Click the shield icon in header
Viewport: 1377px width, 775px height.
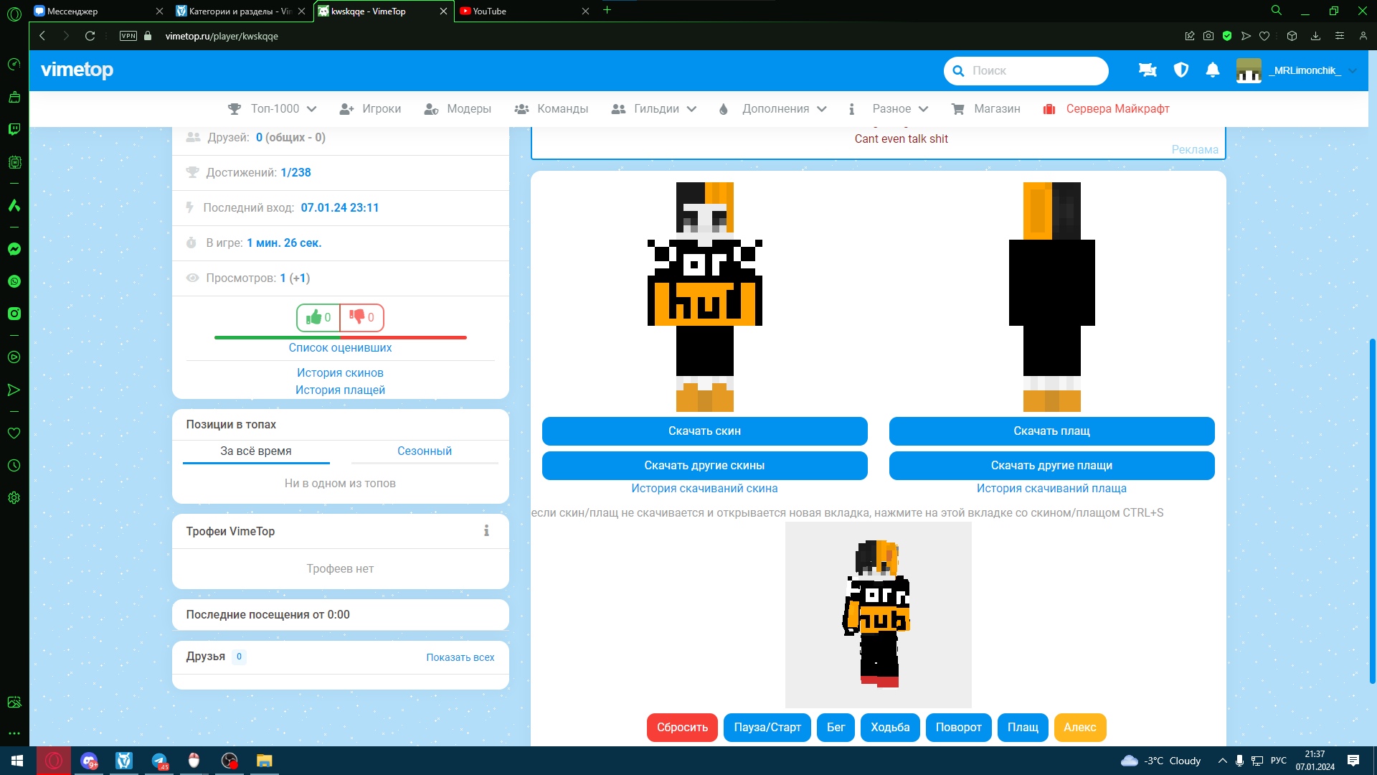(x=1180, y=70)
